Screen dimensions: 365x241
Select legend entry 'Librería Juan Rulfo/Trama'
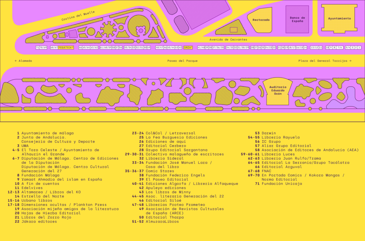291,158
